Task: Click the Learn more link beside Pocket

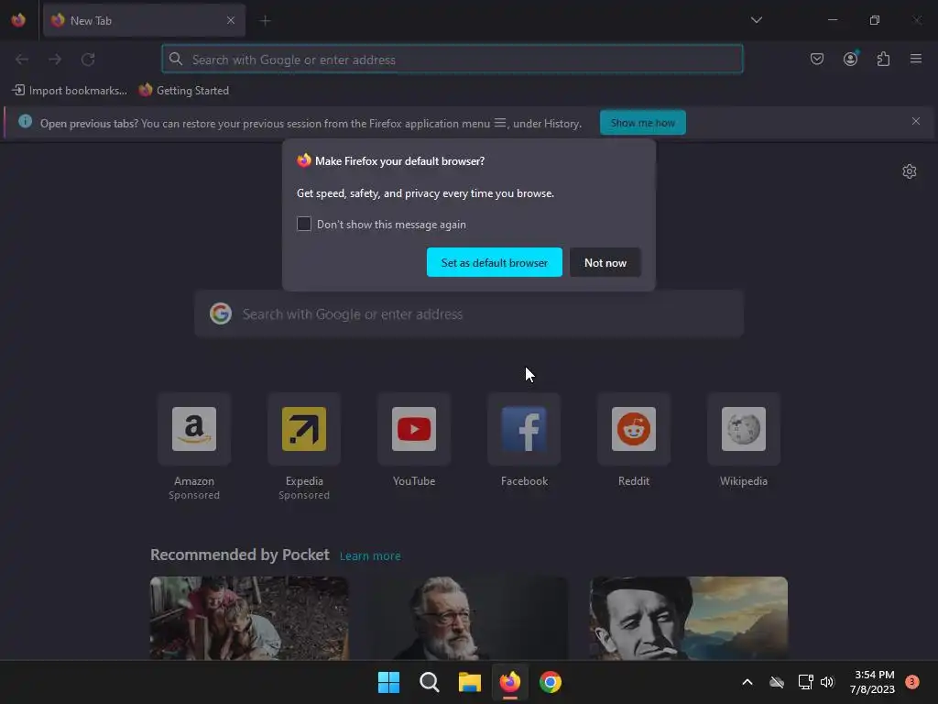Action: click(x=370, y=556)
